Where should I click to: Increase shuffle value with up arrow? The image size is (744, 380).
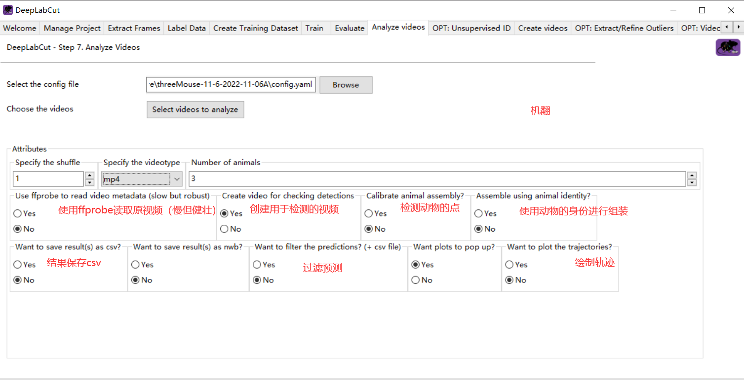click(89, 175)
